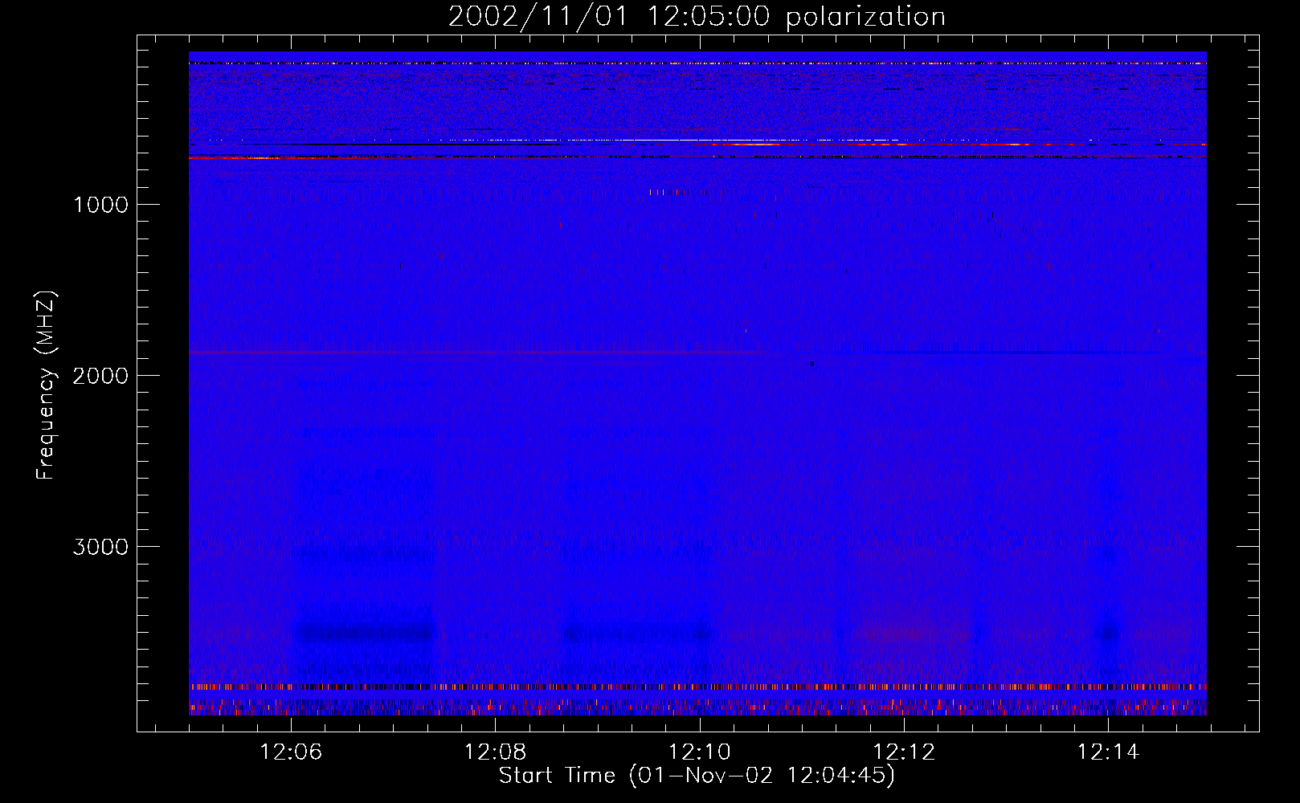Screen dimensions: 1300x803
Task: Click the spectrogram polarization image area
Action: click(x=697, y=383)
